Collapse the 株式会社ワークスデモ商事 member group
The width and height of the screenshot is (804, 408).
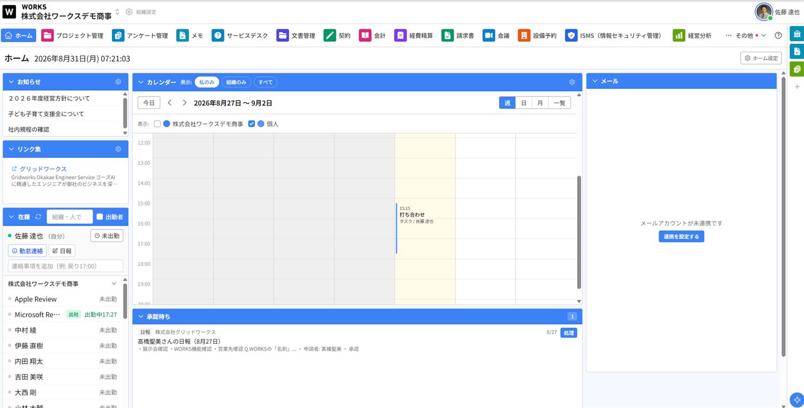tap(113, 283)
